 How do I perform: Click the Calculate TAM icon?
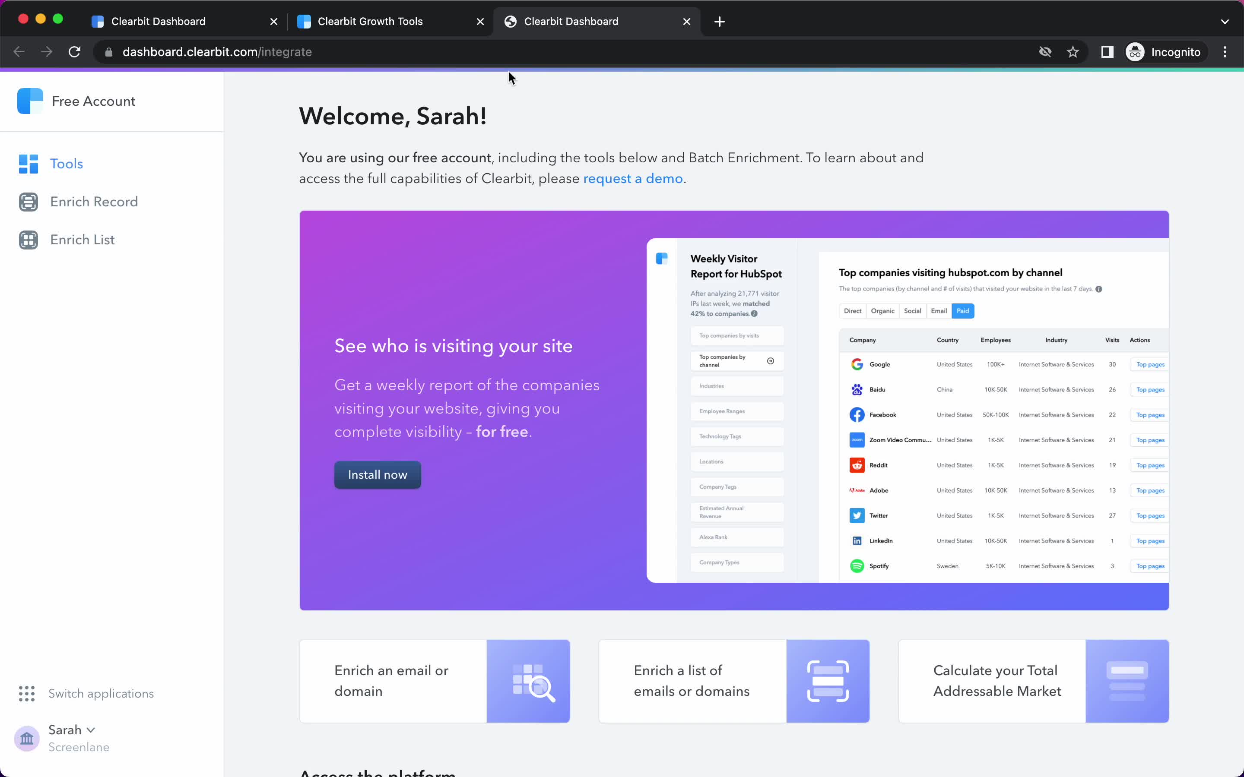[x=1127, y=680]
